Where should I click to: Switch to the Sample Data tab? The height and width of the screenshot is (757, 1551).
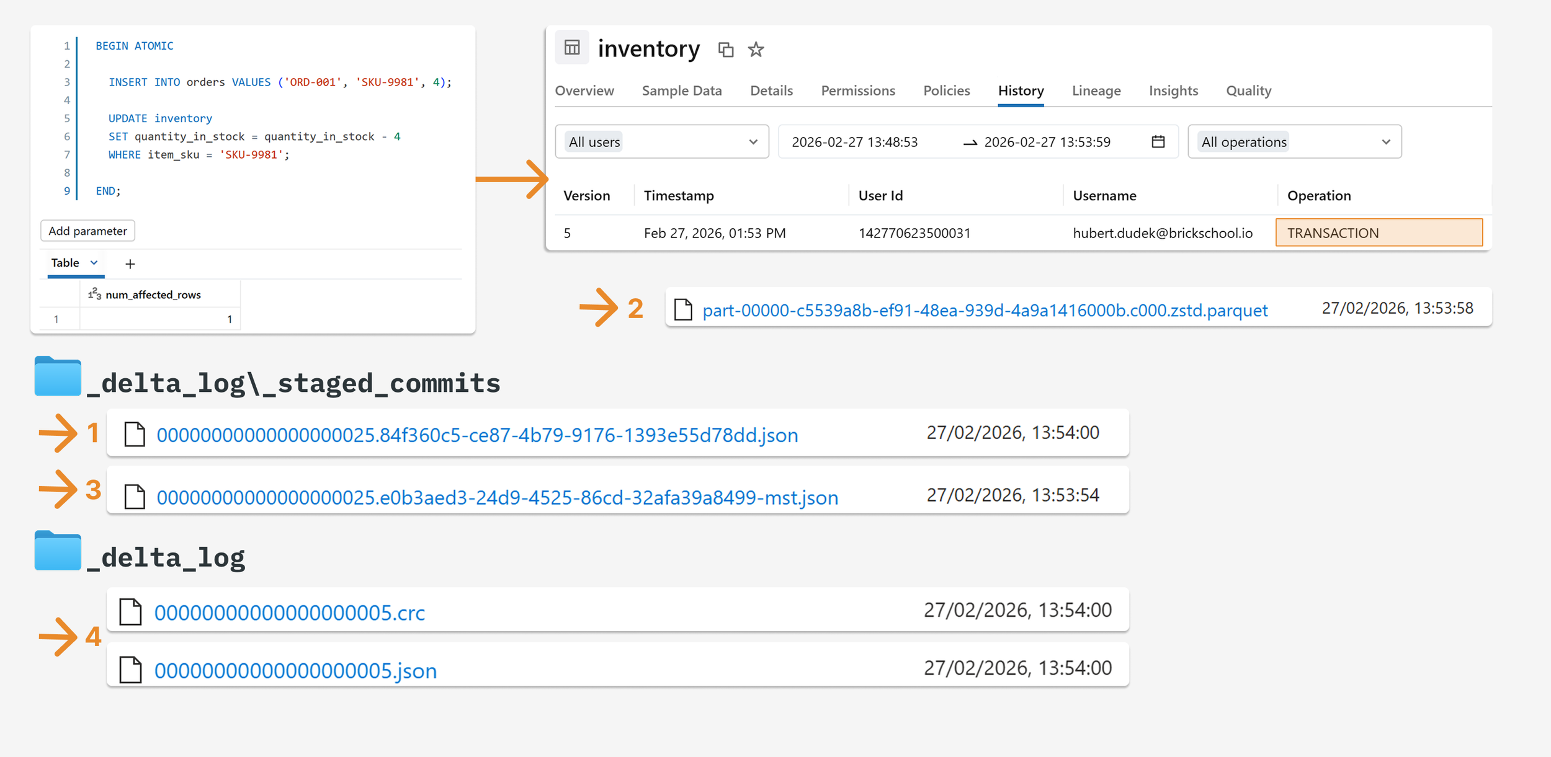tap(681, 91)
